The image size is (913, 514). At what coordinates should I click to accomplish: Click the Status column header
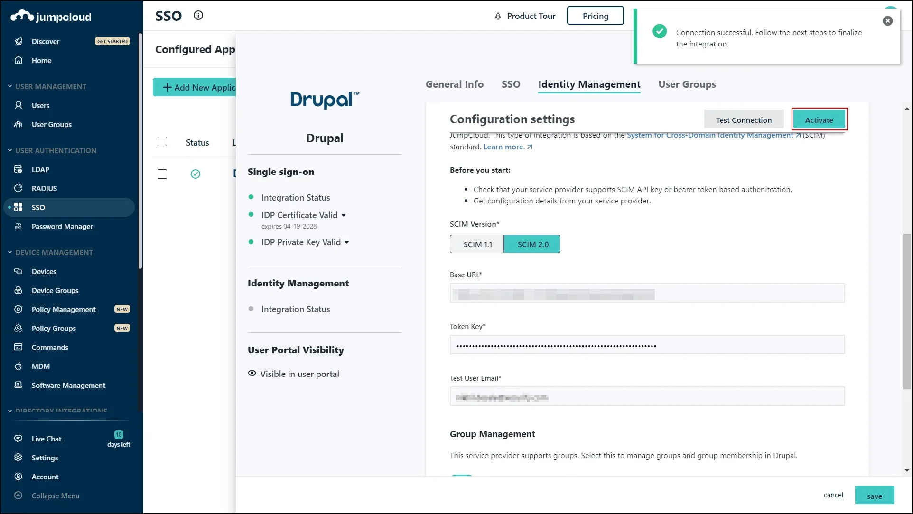pyautogui.click(x=197, y=142)
